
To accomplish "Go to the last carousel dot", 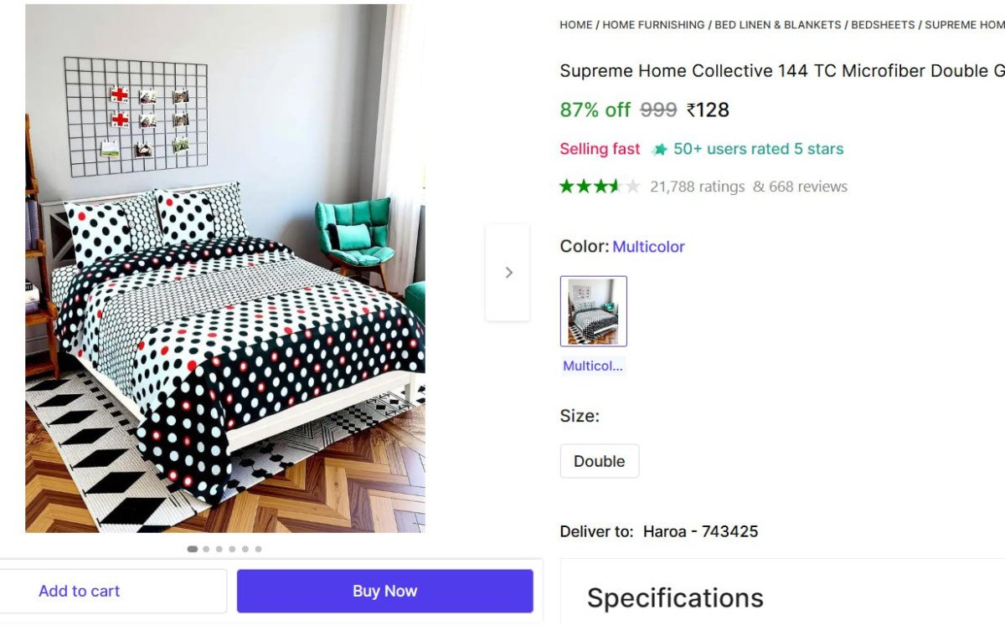I will 258,549.
